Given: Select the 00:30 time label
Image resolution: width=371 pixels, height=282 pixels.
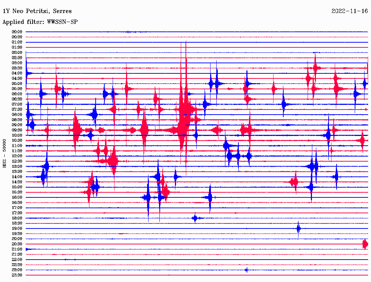Looking at the screenshot, I should coord(17,37).
